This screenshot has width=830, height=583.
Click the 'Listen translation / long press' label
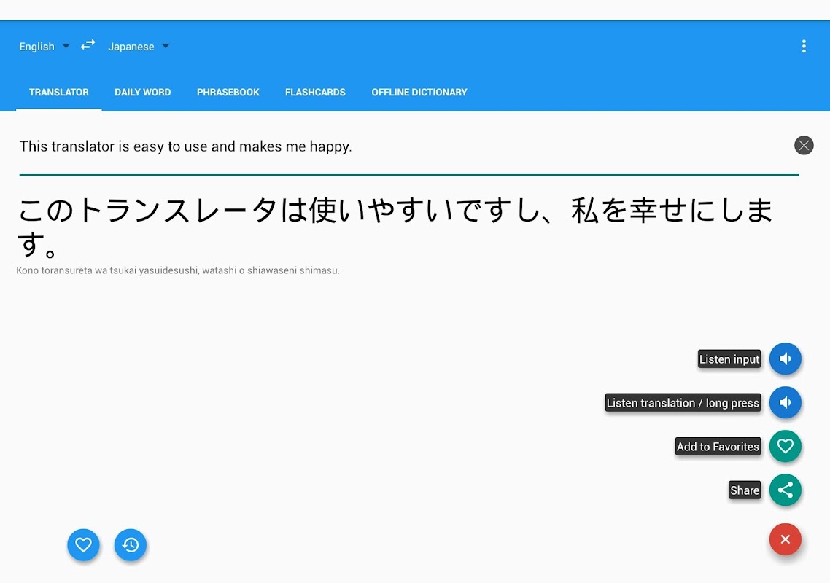(x=683, y=402)
